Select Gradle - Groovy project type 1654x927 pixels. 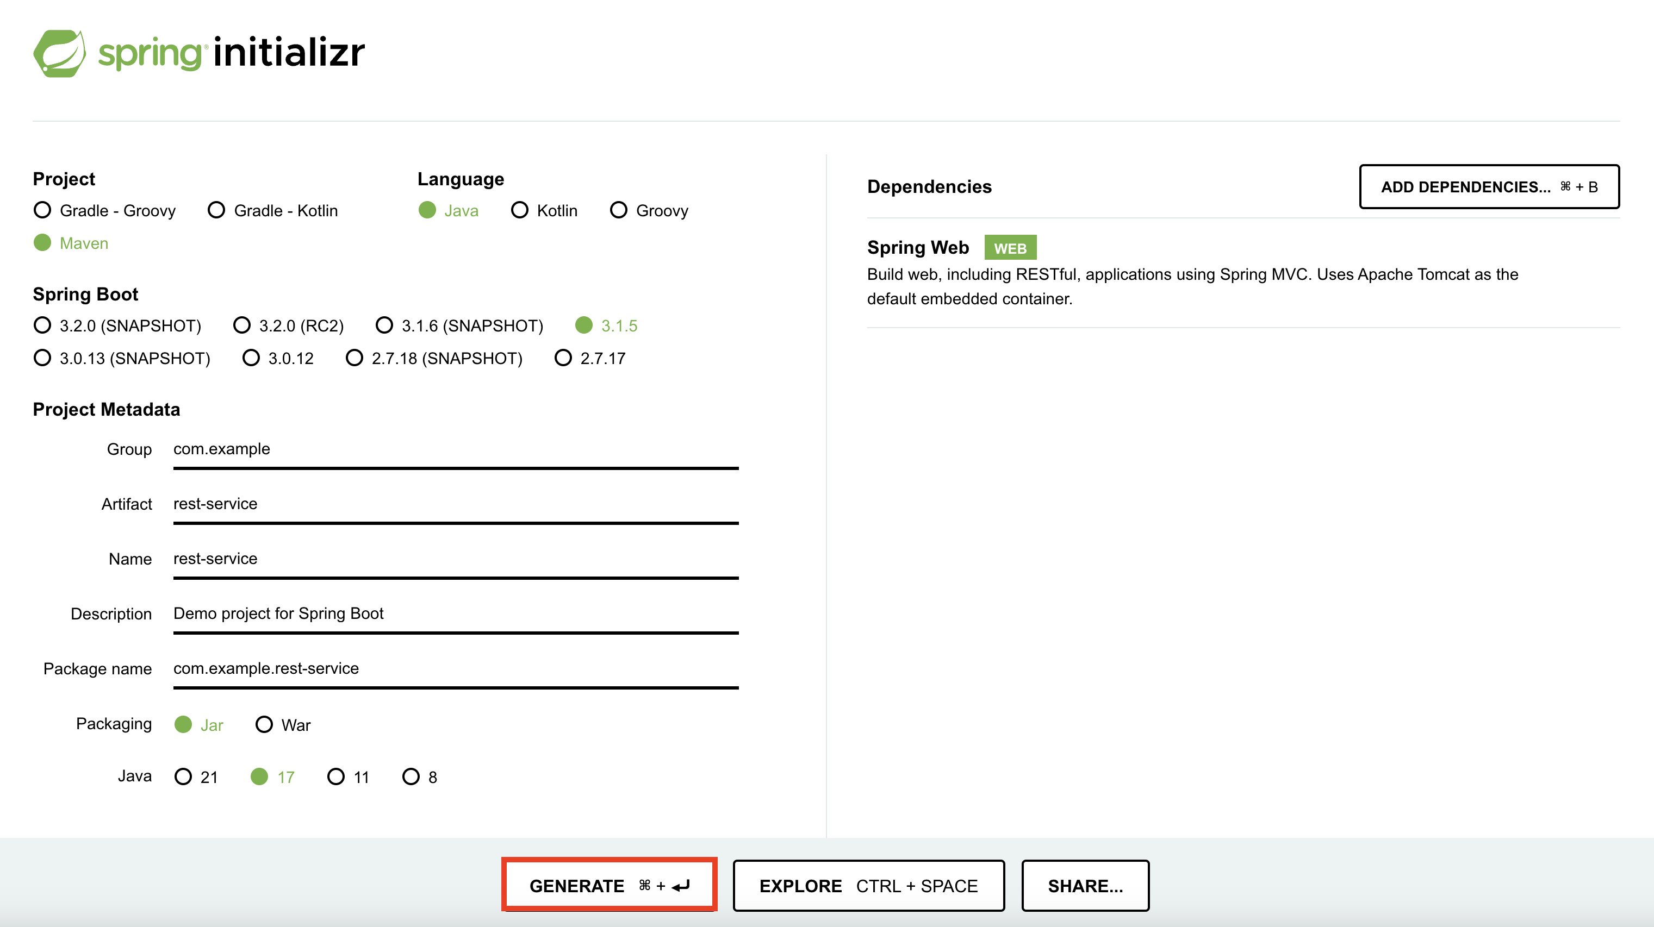(x=42, y=210)
